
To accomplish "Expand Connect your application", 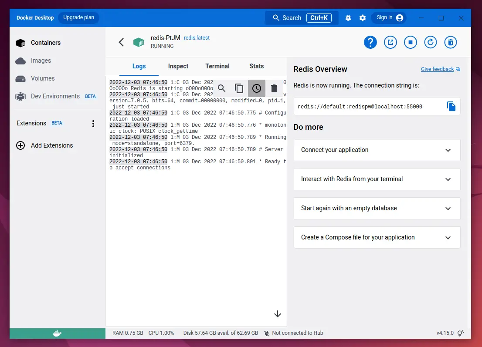I will pyautogui.click(x=377, y=150).
